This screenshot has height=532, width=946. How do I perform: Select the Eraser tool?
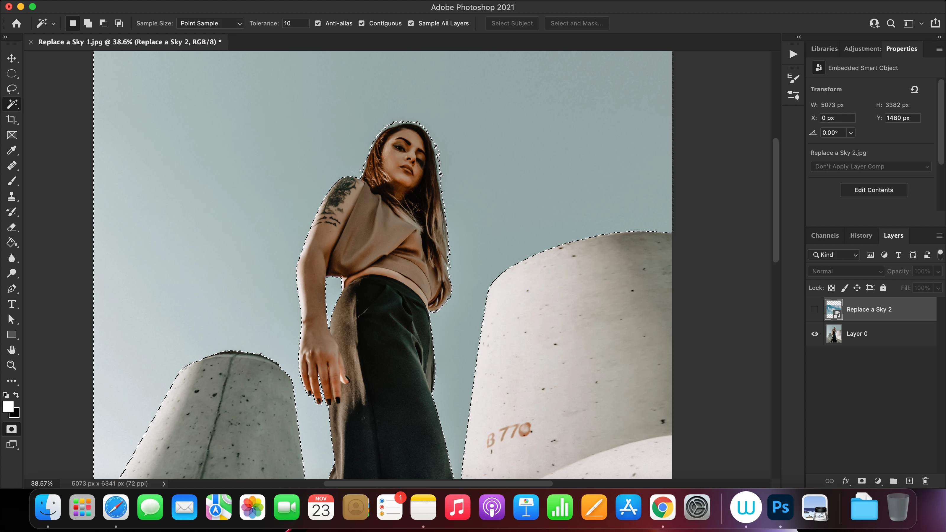click(x=12, y=227)
